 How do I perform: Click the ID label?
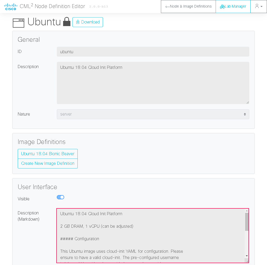tap(20, 51)
